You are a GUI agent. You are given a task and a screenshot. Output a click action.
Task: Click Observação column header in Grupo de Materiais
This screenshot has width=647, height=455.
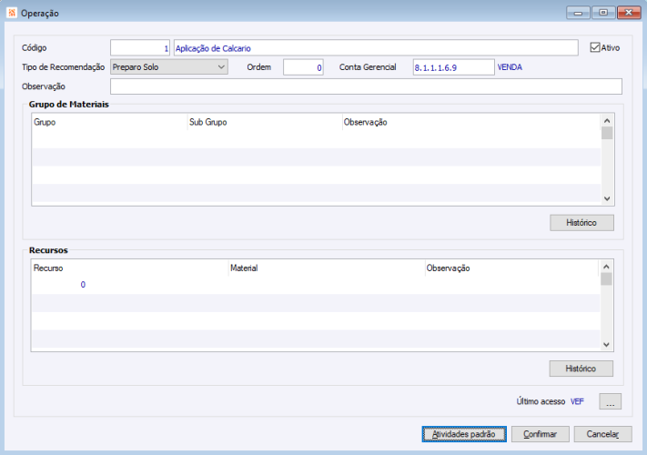click(x=471, y=122)
